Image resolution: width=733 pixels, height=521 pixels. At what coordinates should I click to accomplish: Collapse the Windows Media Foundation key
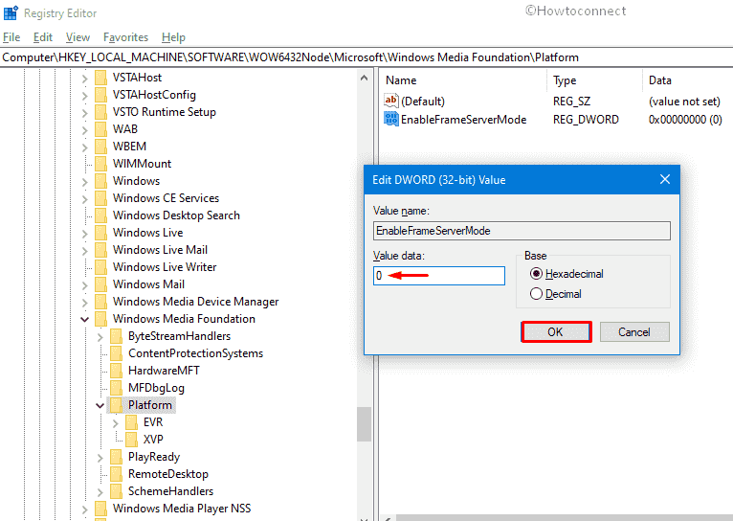coord(84,320)
